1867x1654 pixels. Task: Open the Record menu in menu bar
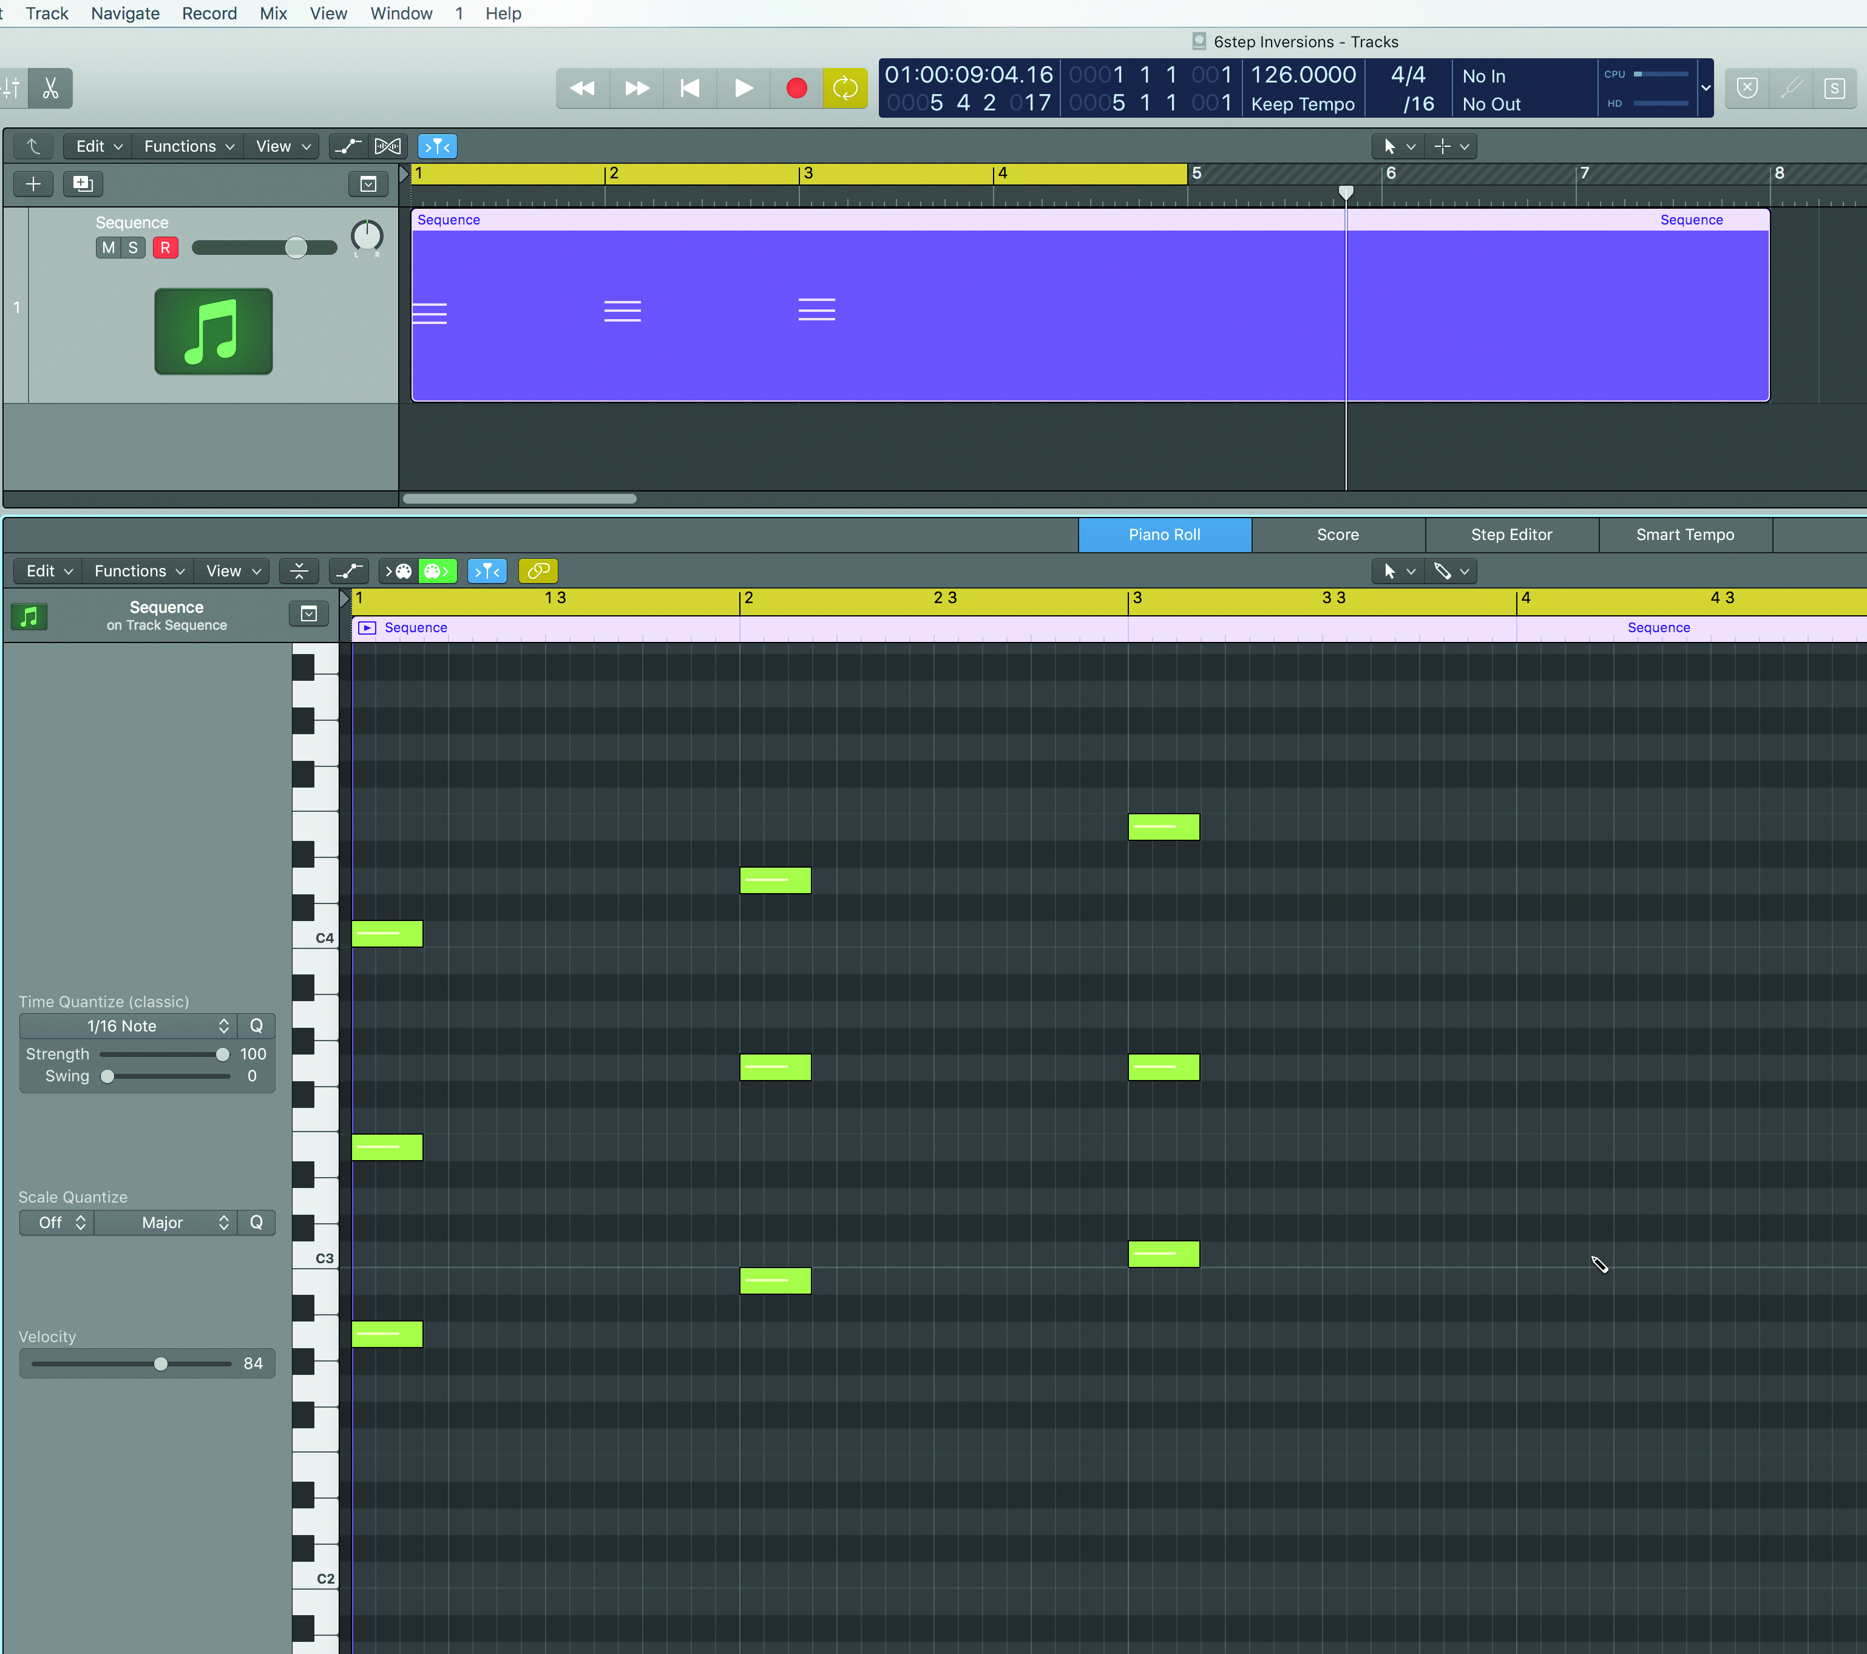pos(209,14)
